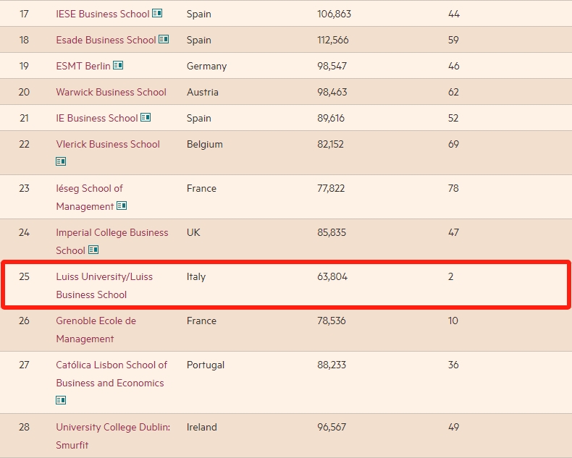Click the salary value 112,566

pyautogui.click(x=333, y=40)
